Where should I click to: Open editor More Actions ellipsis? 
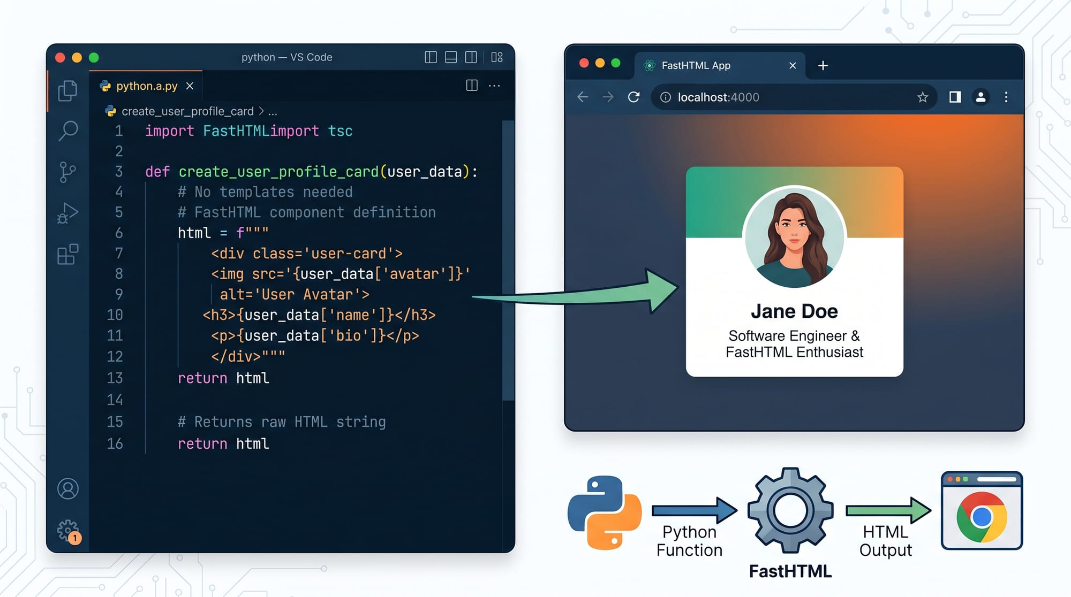(494, 86)
